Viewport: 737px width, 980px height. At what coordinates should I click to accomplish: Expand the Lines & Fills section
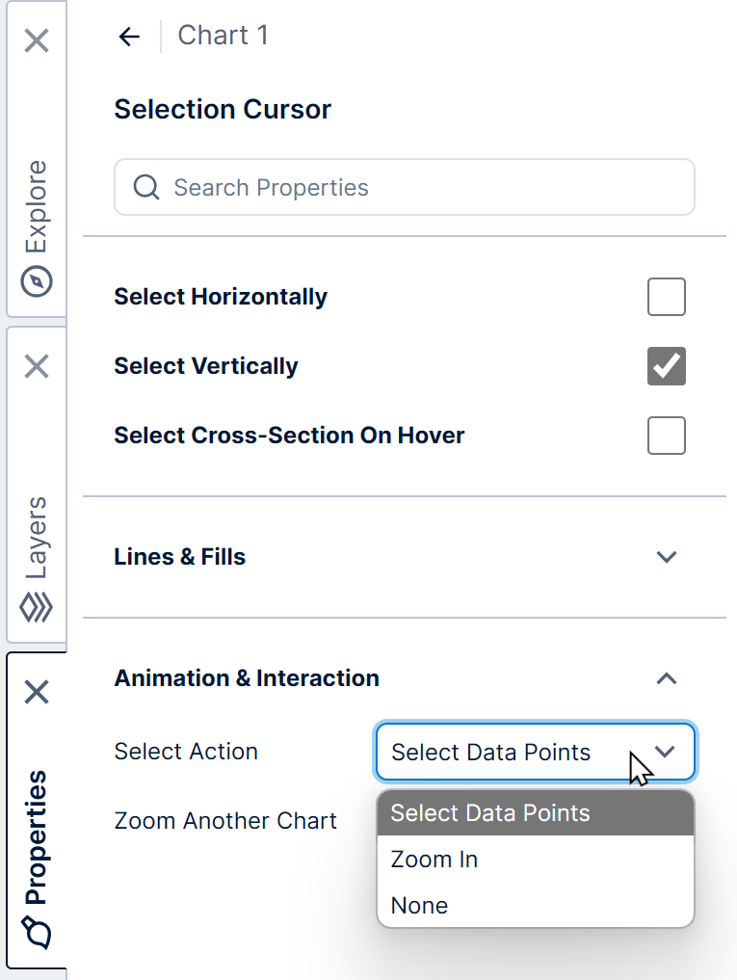pos(666,557)
